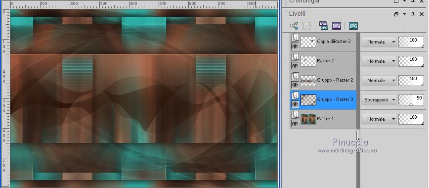Click the Livelli panel float/dock icon

coord(396,14)
